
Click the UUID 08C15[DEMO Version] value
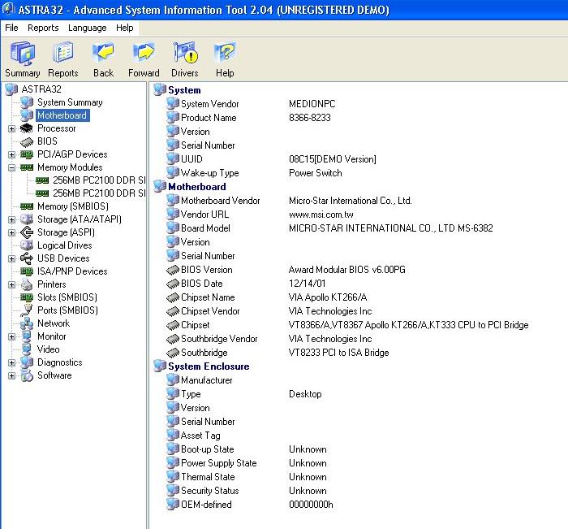[x=333, y=159]
